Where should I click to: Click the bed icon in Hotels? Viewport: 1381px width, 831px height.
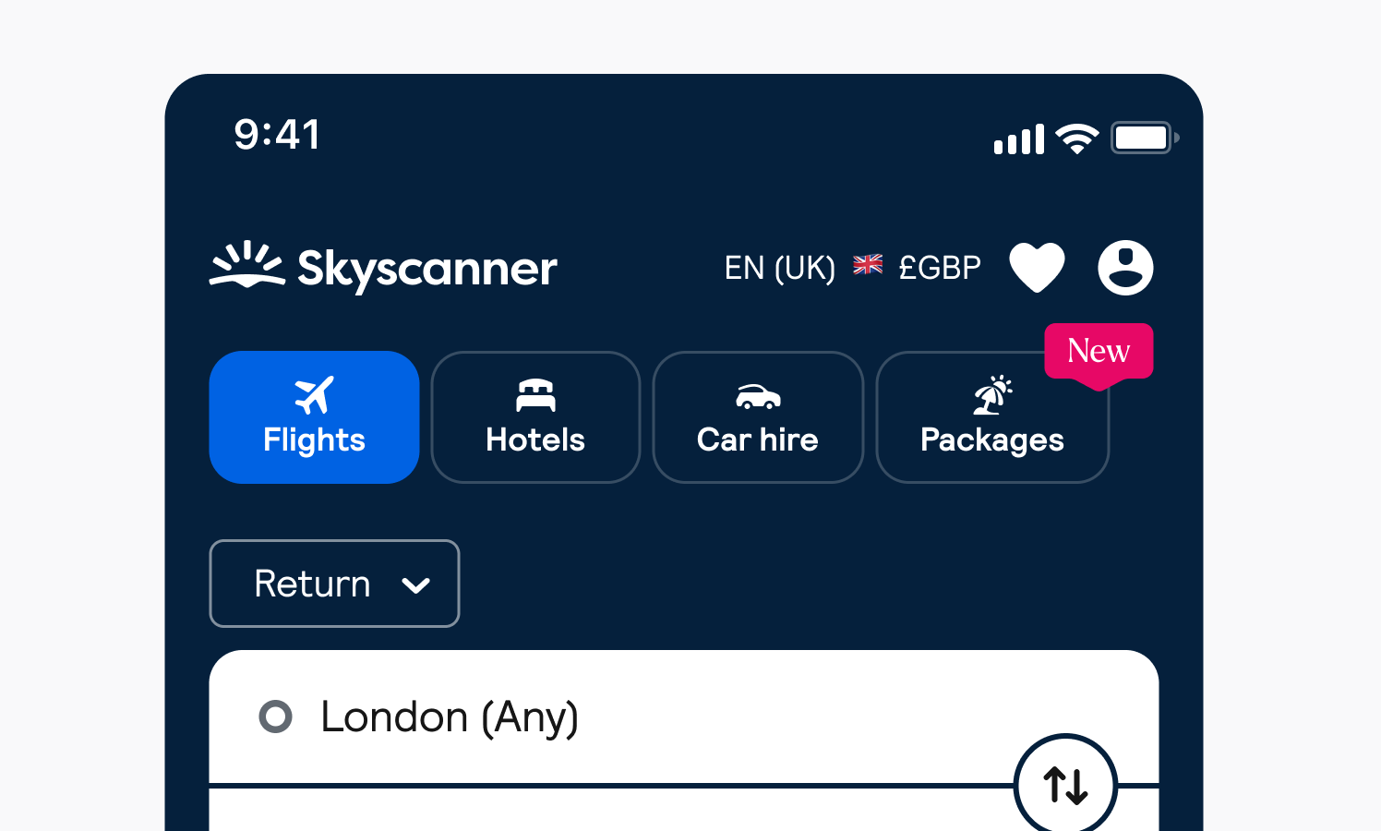(x=535, y=395)
